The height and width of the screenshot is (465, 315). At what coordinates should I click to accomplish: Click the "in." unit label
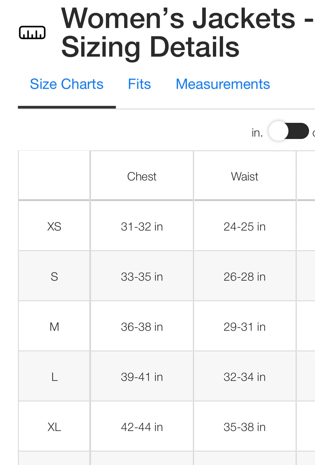[x=257, y=133]
